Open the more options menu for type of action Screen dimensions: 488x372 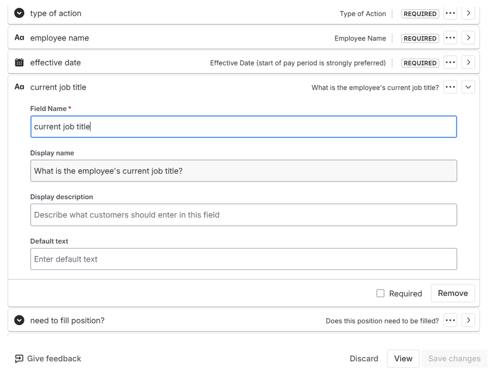click(450, 13)
